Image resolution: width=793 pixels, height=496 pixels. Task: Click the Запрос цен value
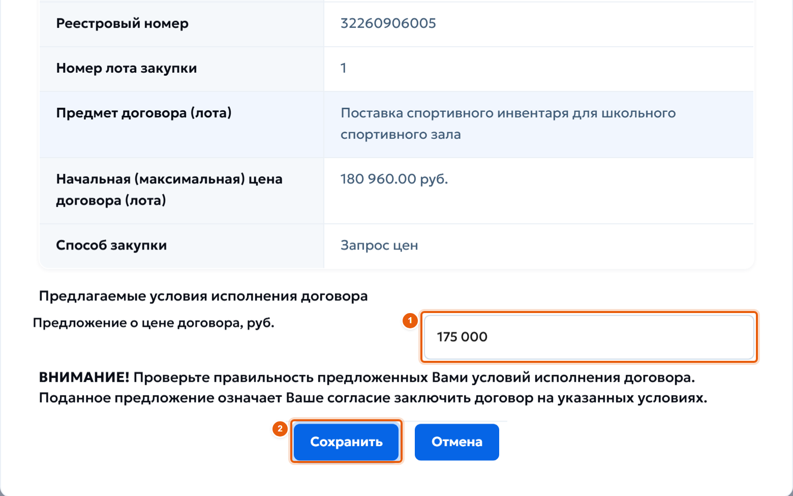pyautogui.click(x=379, y=245)
